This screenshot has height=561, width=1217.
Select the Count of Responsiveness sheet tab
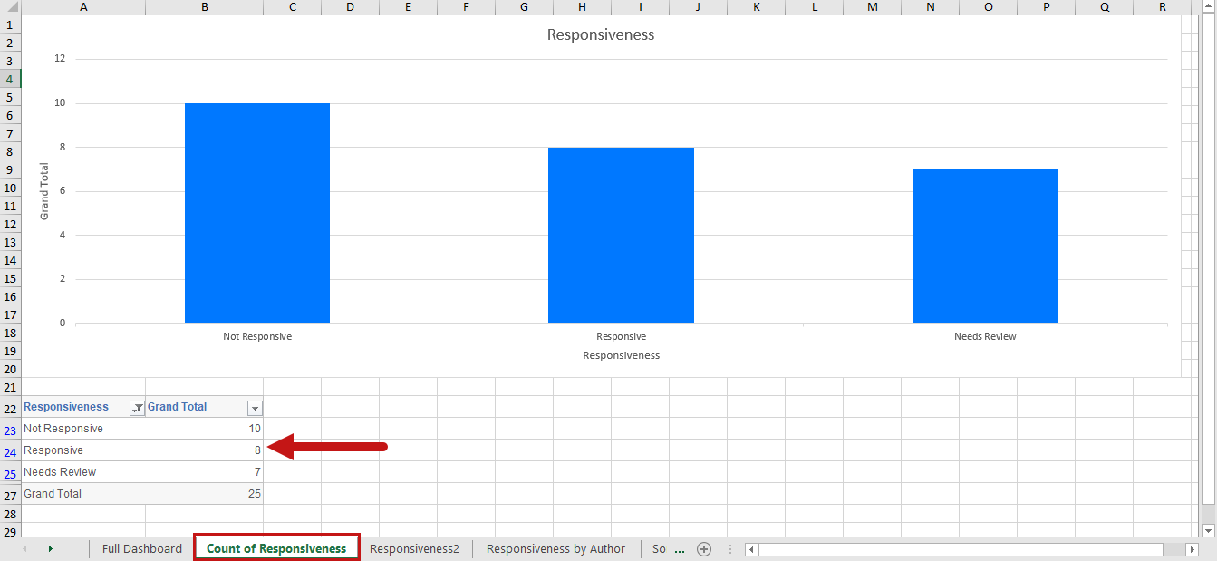(x=276, y=548)
